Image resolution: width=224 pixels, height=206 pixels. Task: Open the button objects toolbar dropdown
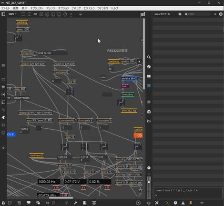pyautogui.click(x=47, y=14)
